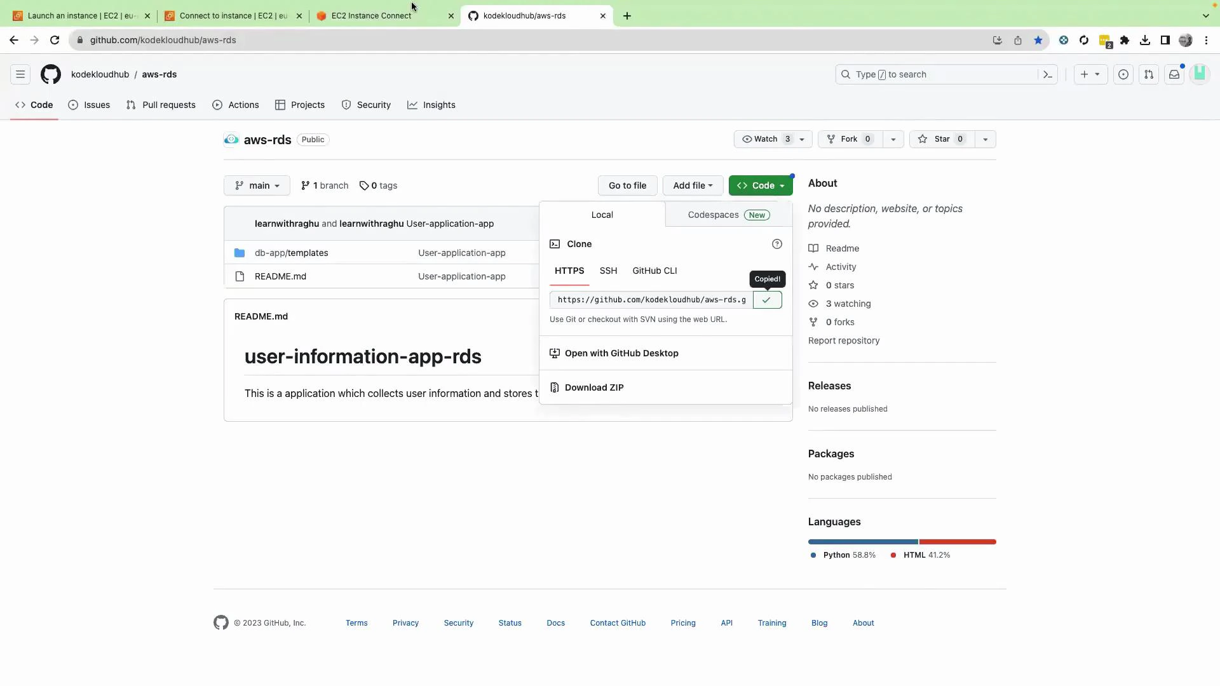This screenshot has height=686, width=1220.
Task: Copy the HTTPS clone URL
Action: pos(767,300)
